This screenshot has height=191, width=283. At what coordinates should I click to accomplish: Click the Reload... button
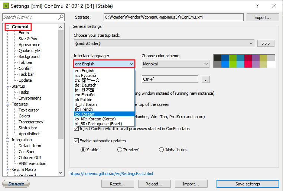154,184
